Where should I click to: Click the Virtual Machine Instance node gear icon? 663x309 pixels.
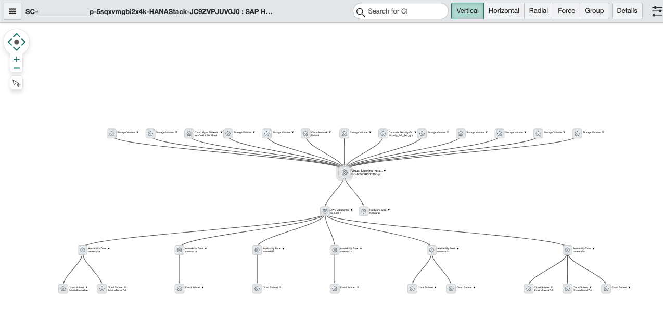[344, 172]
